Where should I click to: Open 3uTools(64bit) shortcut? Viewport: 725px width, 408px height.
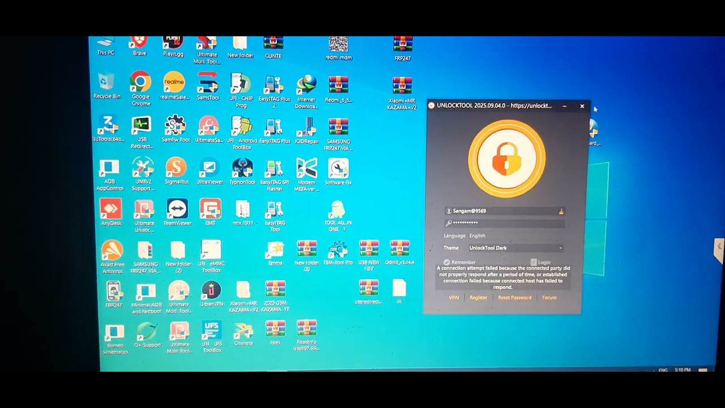pos(108,128)
